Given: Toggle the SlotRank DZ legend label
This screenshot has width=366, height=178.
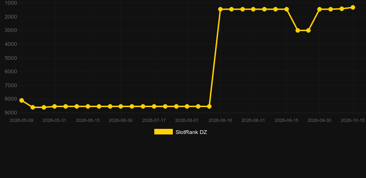Looking at the screenshot, I should click(x=191, y=132).
